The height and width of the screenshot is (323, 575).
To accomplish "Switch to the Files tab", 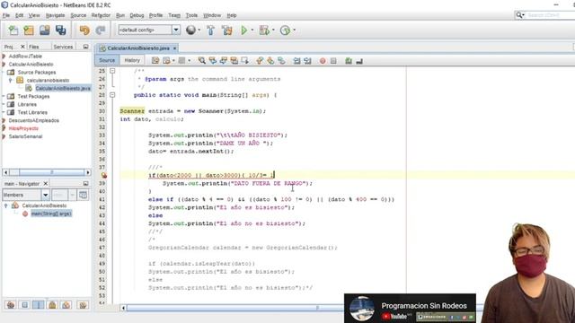I will pos(34,47).
